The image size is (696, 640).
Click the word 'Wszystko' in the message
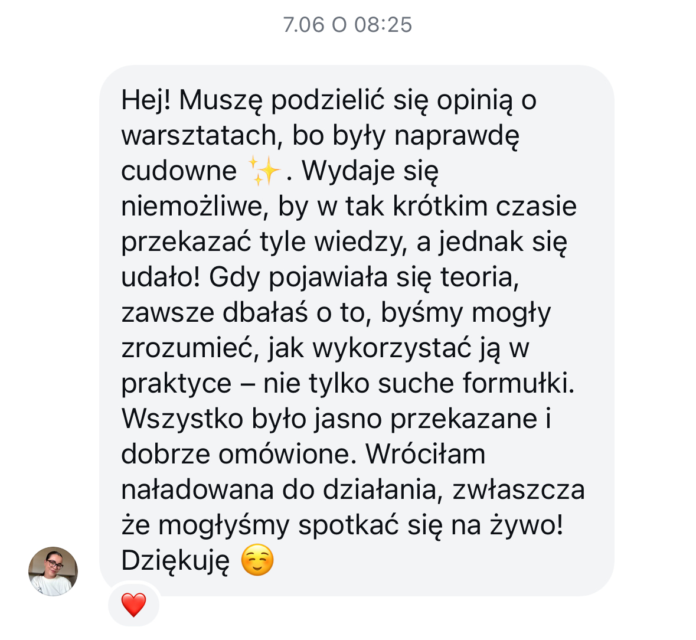182,419
